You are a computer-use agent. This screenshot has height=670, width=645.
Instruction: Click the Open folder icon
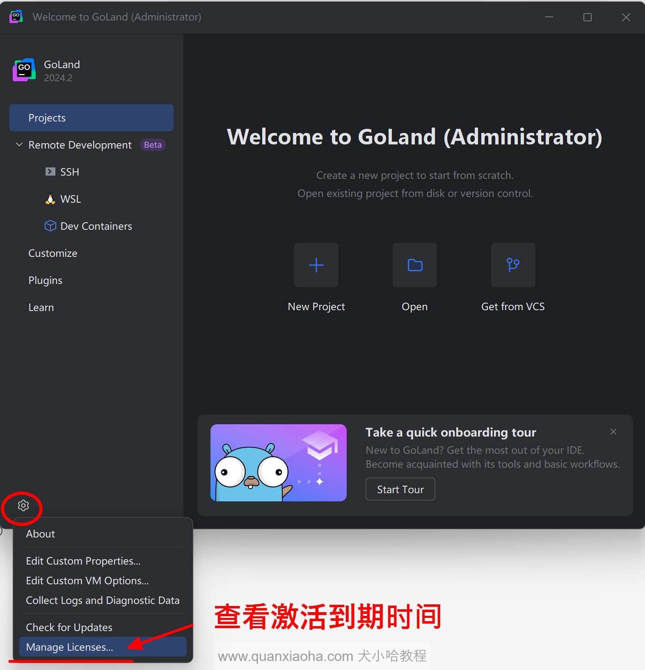pyautogui.click(x=415, y=265)
